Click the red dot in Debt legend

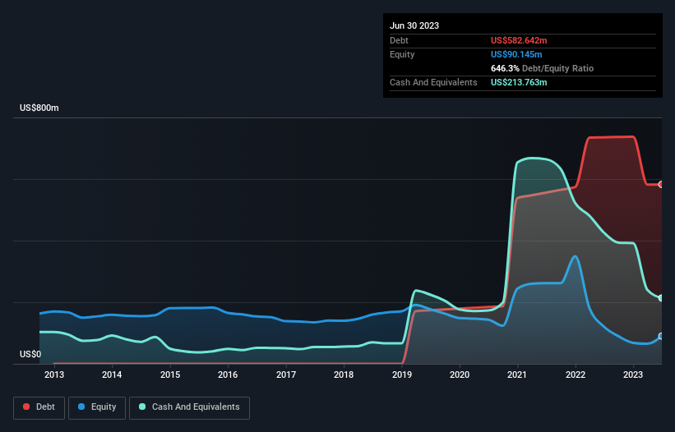(26, 407)
